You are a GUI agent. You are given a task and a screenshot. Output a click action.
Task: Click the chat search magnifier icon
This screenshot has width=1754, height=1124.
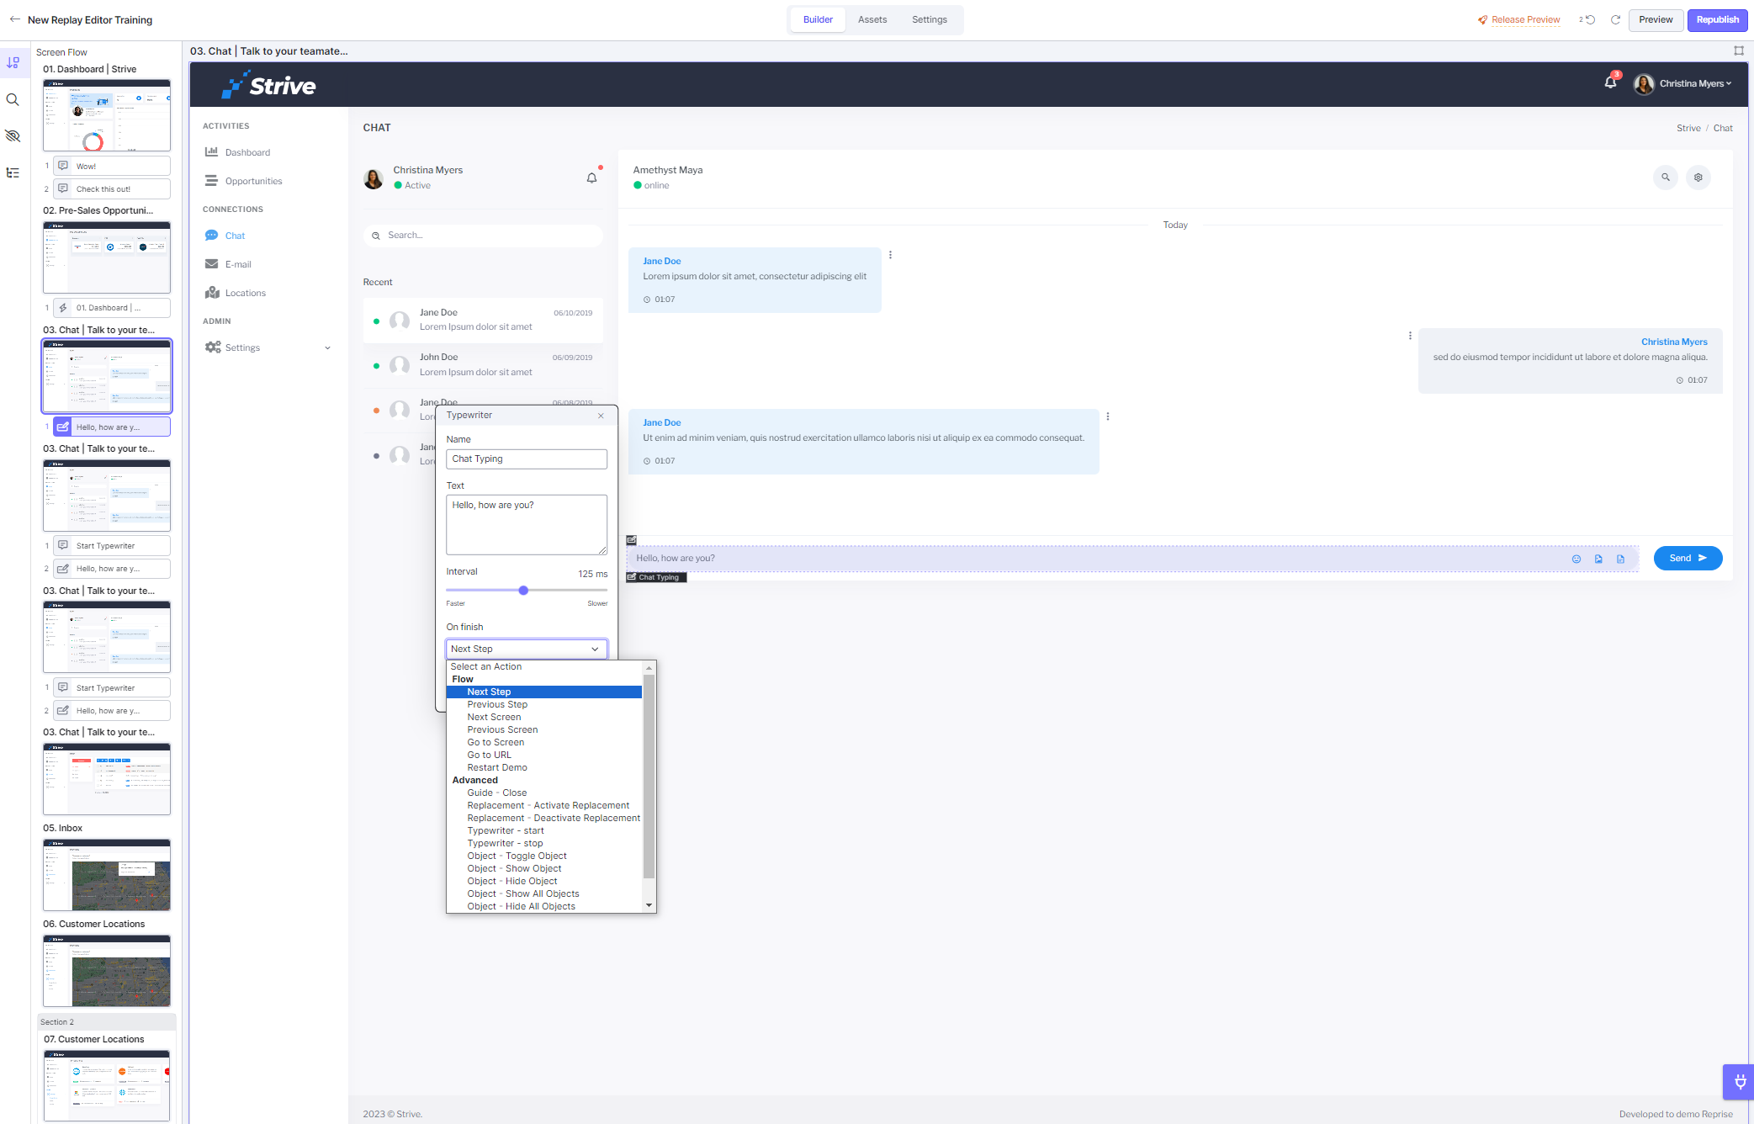(x=1665, y=178)
